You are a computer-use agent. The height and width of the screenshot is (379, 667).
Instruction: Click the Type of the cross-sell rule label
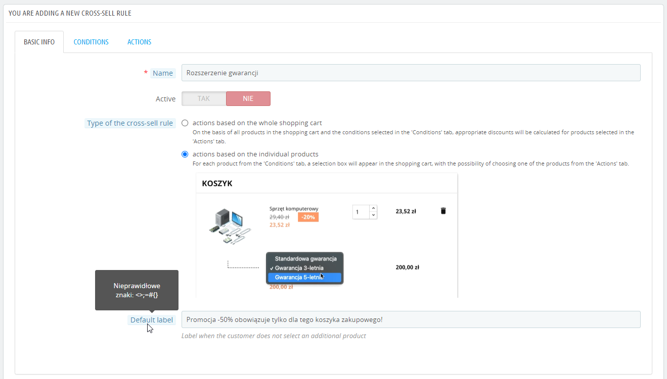130,123
